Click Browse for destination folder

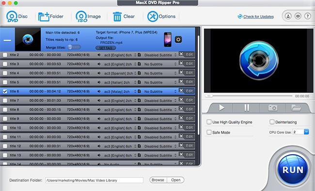tap(158, 180)
